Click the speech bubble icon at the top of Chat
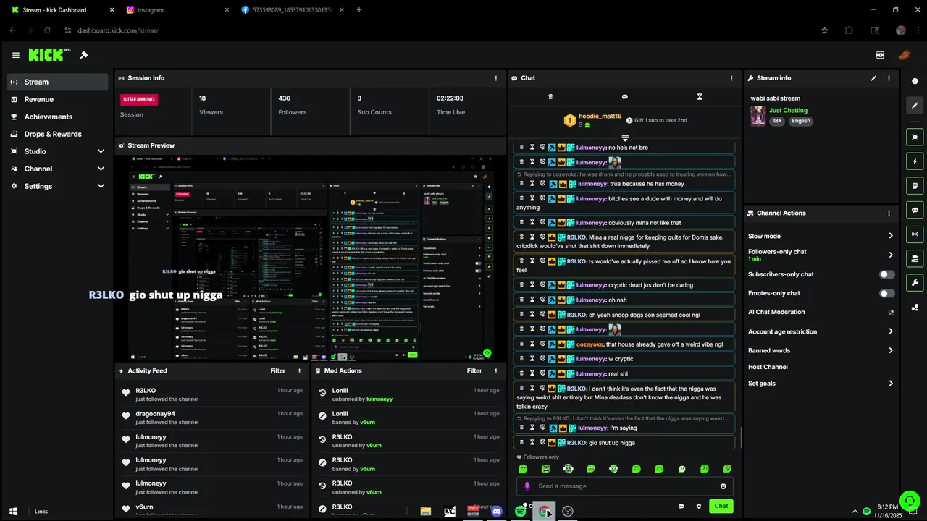This screenshot has width=927, height=521. click(625, 96)
